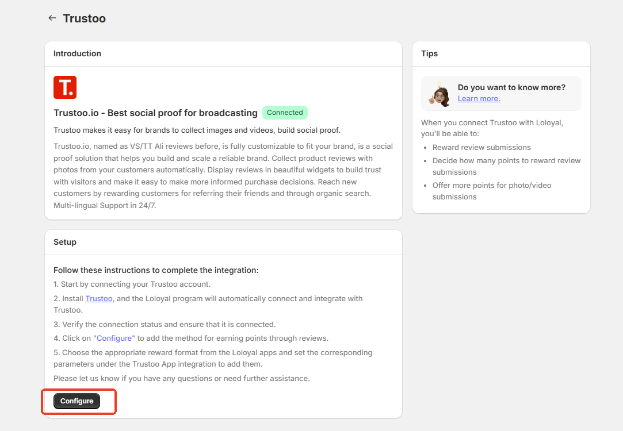The height and width of the screenshot is (431, 623).
Task: Open the Learn more link
Action: coord(479,99)
